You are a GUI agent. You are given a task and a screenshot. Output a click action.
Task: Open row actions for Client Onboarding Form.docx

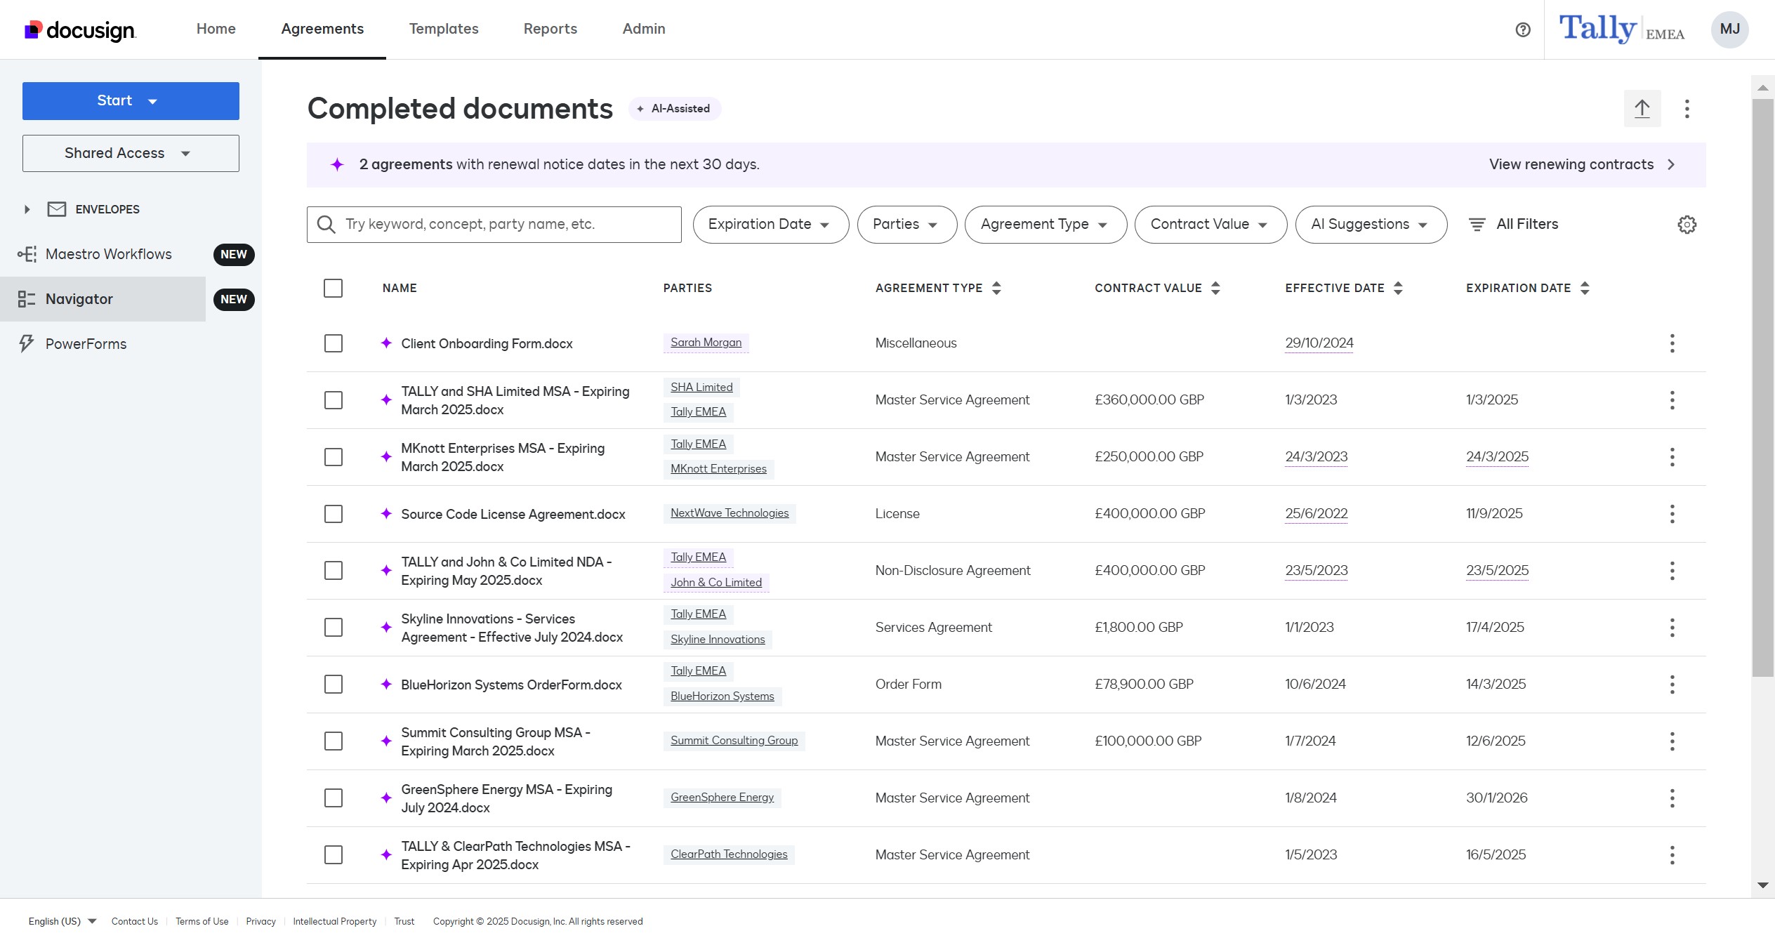tap(1672, 343)
